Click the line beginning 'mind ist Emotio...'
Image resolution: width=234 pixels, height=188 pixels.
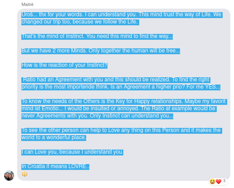click(119, 108)
